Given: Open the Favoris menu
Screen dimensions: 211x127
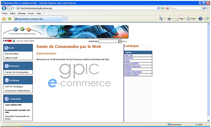Looking at the screenshot, I should coord(31,14).
